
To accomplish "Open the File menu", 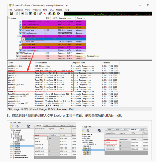I will tap(10, 10).
